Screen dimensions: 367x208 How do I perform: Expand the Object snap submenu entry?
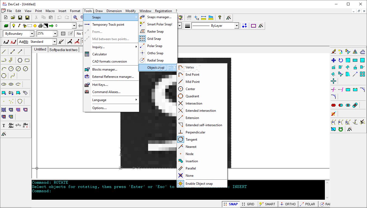click(158, 68)
